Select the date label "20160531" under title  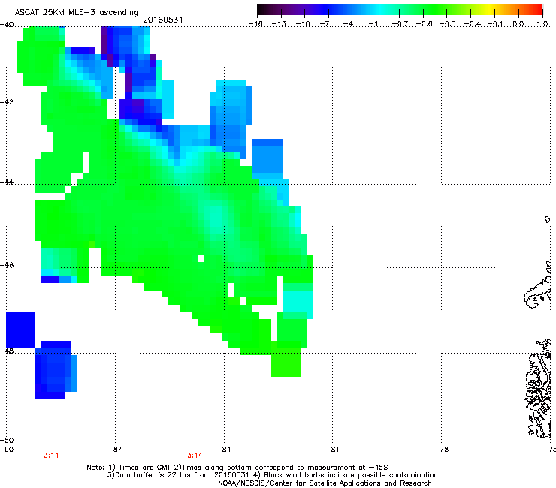pyautogui.click(x=163, y=20)
